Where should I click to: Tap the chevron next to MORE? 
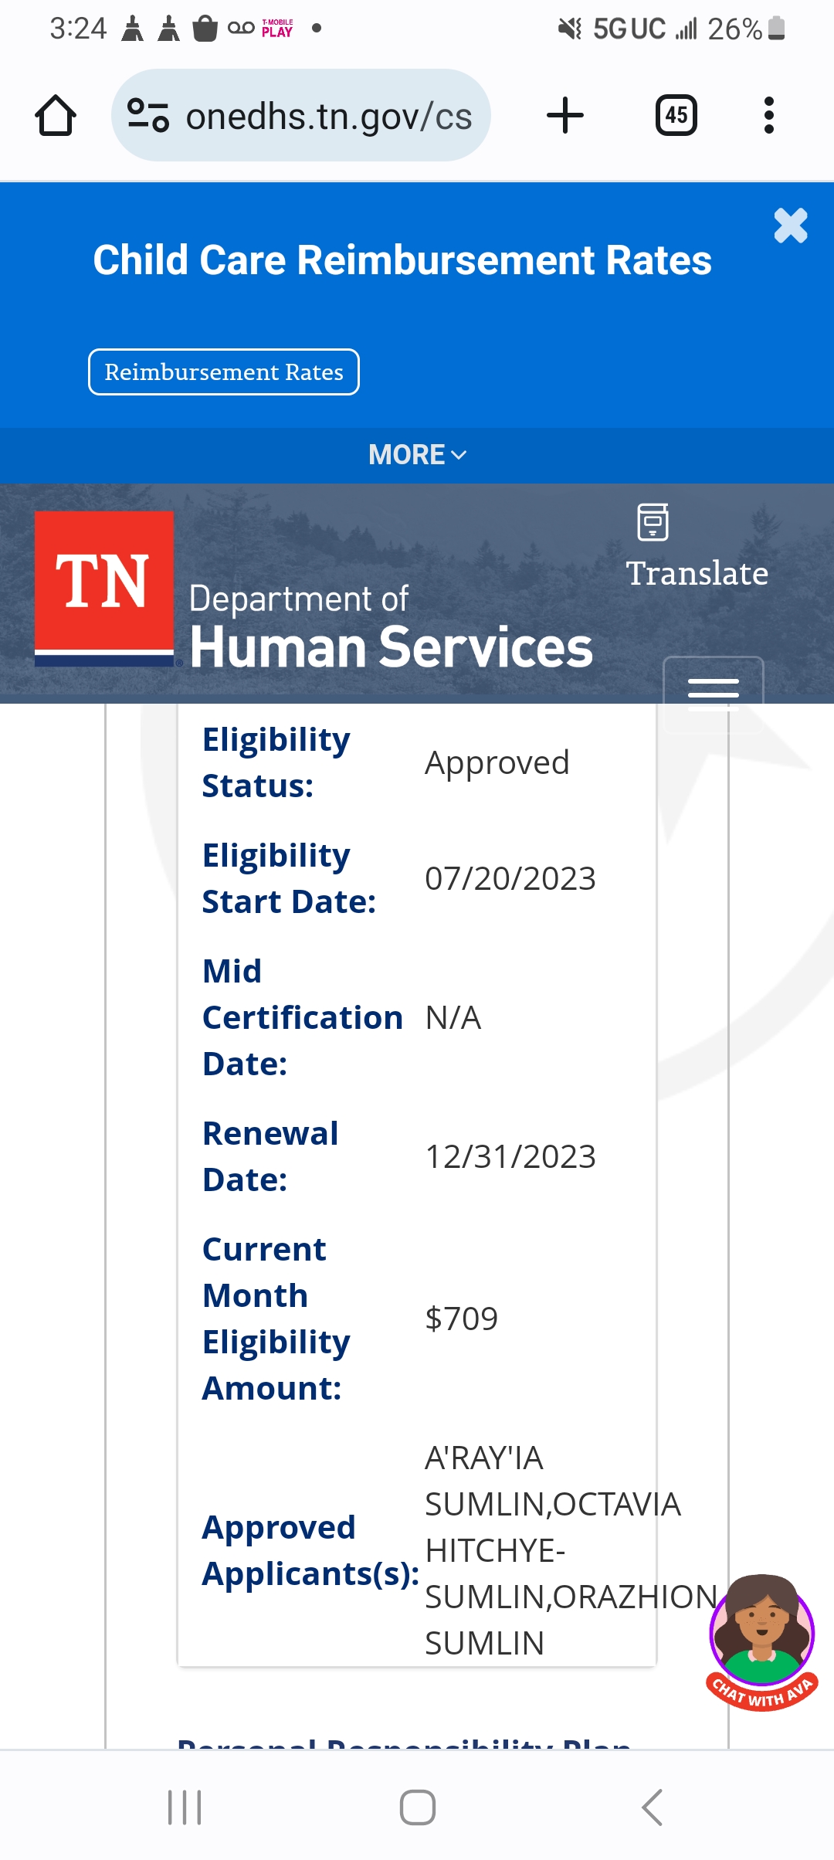[459, 455]
